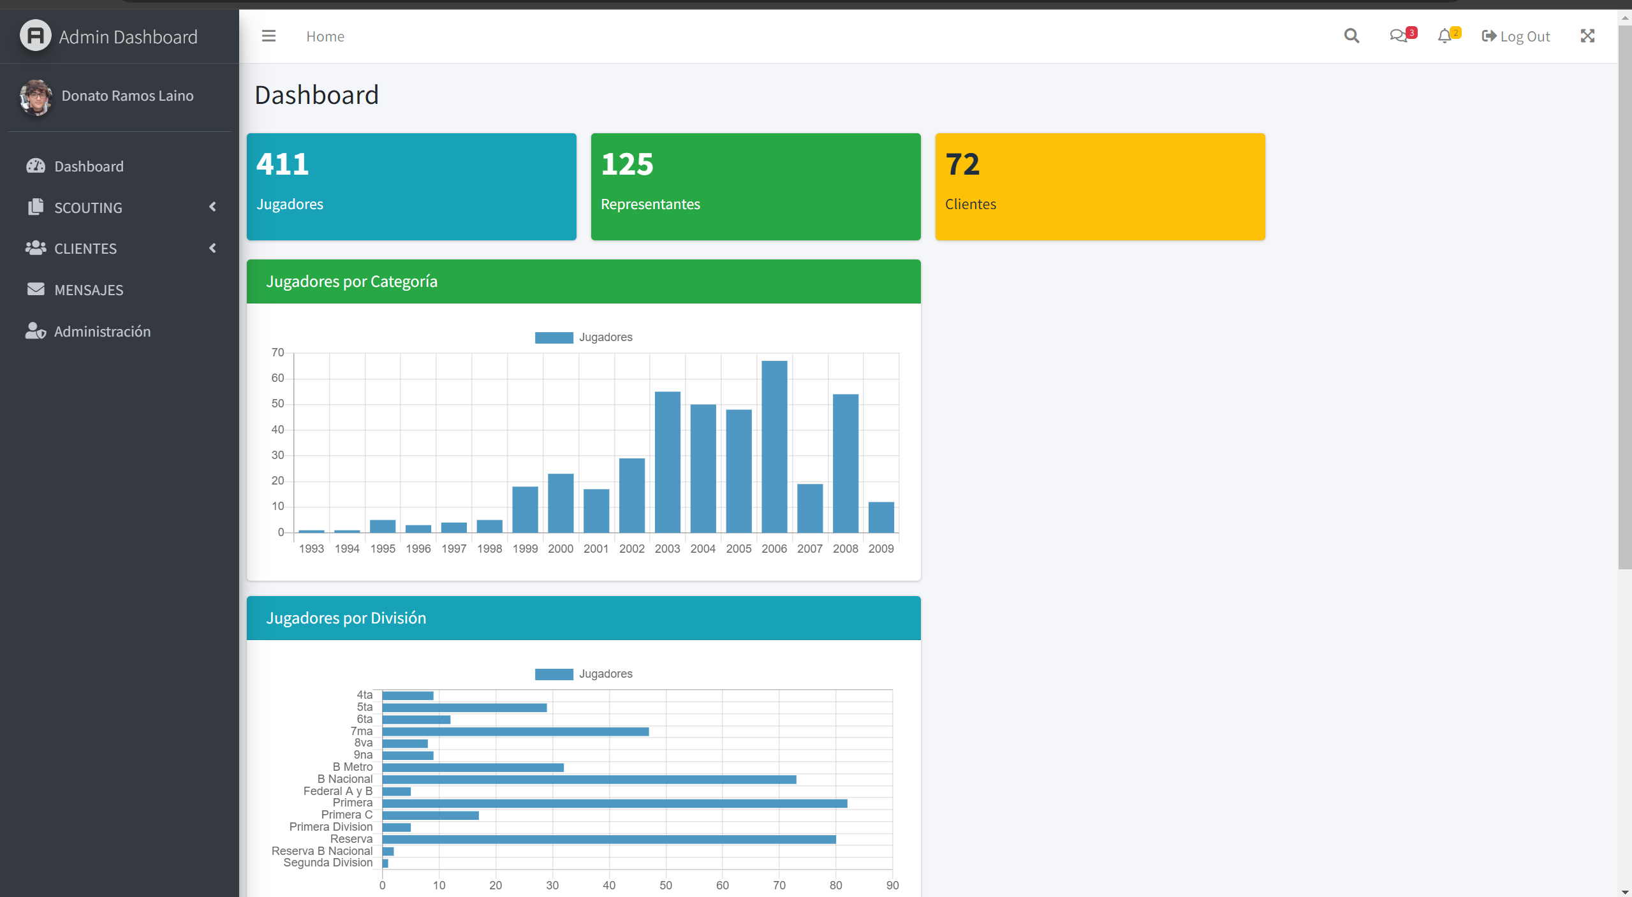
Task: Click the 2004 bar in category chart
Action: pos(703,468)
